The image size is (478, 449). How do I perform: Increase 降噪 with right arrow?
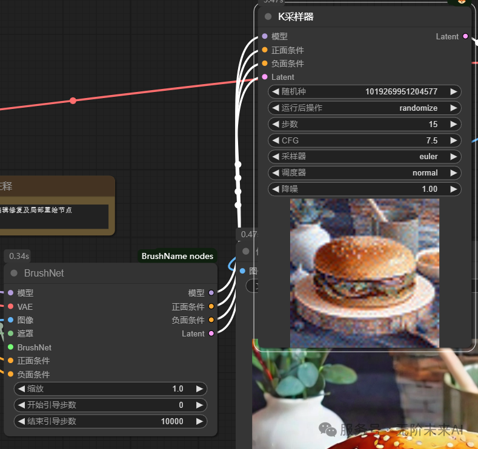(x=454, y=189)
